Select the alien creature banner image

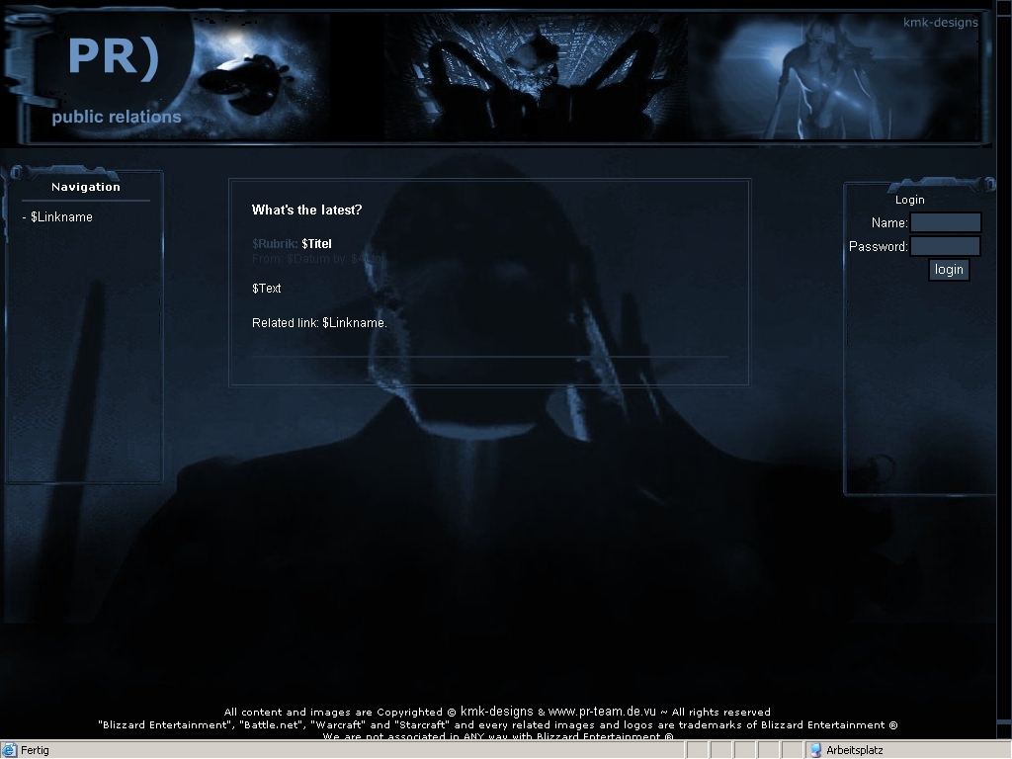click(x=536, y=75)
